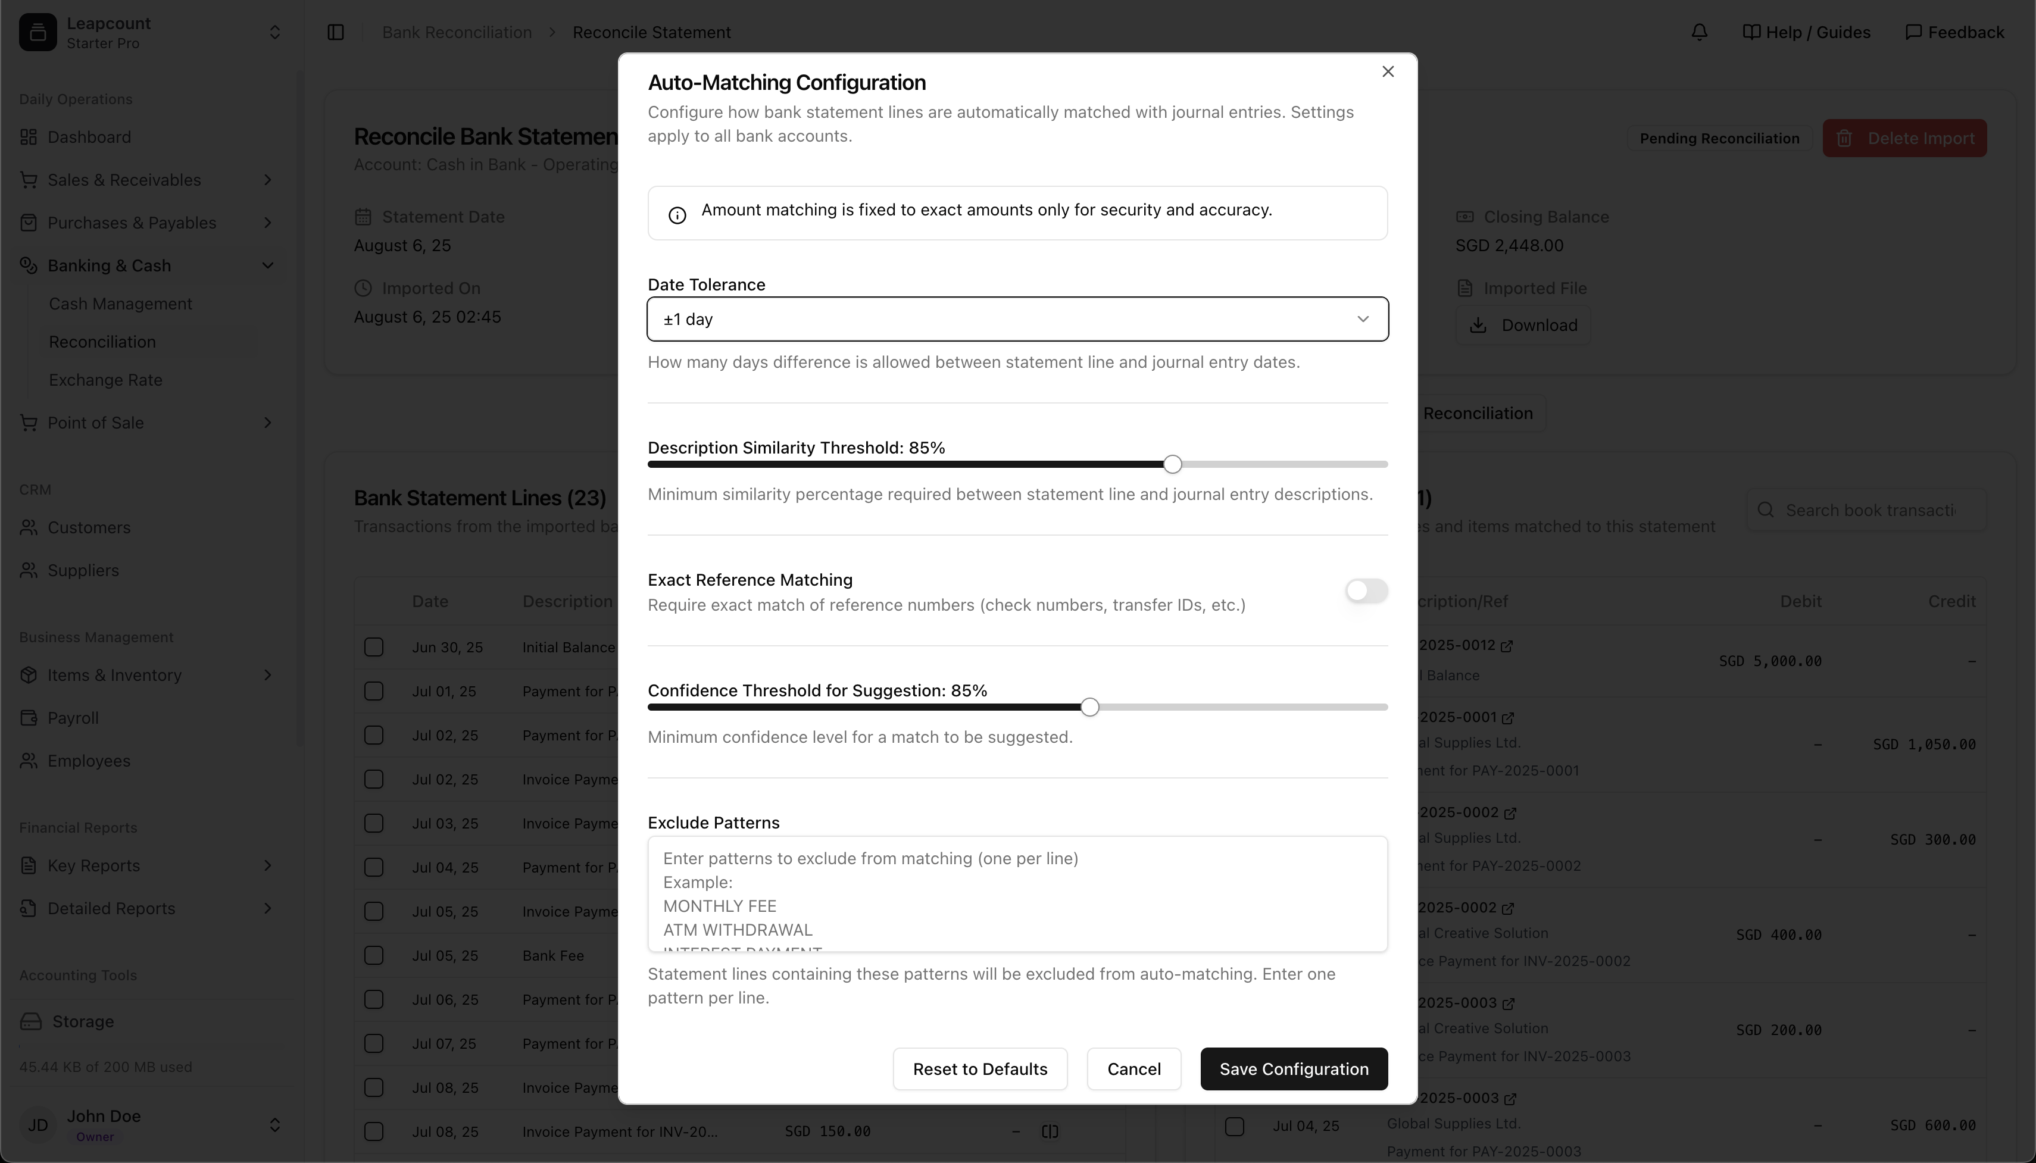Focus the Search book transactions field
This screenshot has height=1163, width=2036.
point(1866,509)
